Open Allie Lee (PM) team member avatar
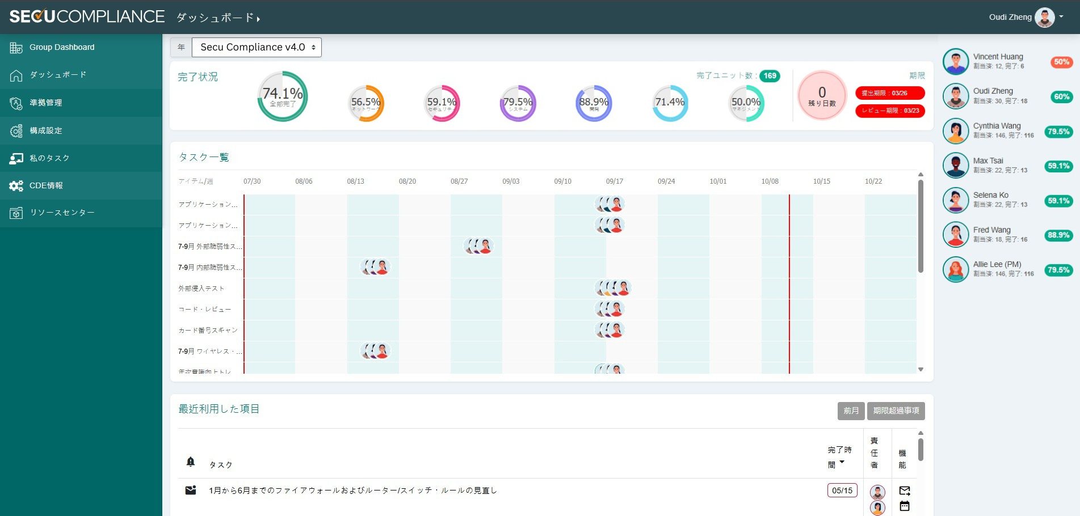The width and height of the screenshot is (1080, 516). tap(956, 269)
